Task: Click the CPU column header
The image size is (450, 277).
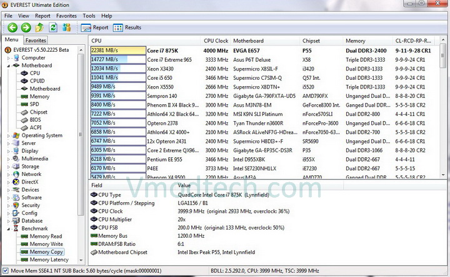Action: pyautogui.click(x=144, y=41)
